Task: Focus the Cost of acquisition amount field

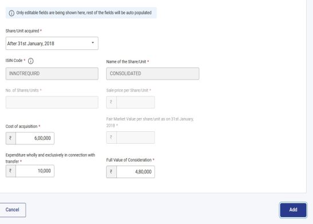Action: coord(35,138)
